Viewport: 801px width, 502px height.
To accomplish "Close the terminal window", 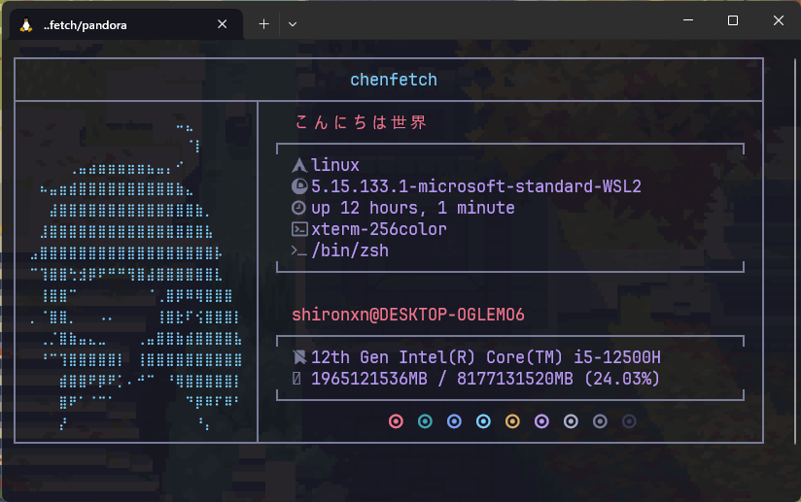I will [778, 20].
